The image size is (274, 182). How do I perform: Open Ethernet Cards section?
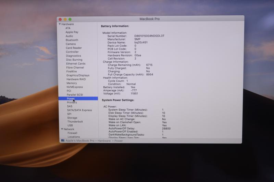tap(76, 64)
